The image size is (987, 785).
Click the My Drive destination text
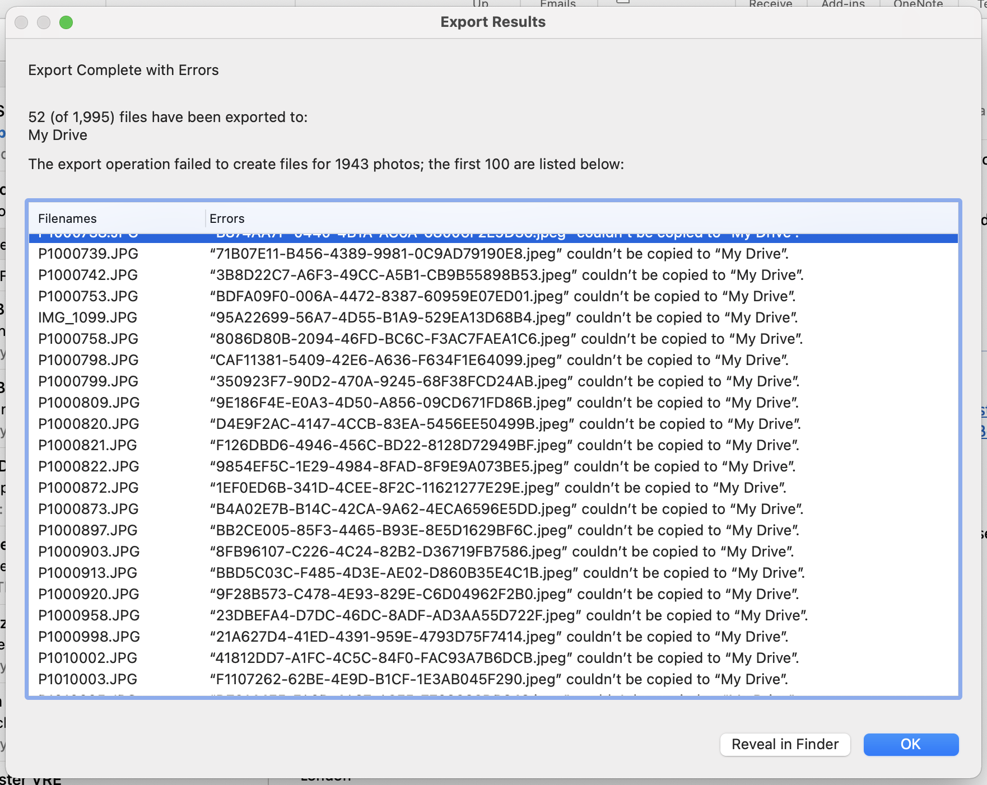point(58,135)
